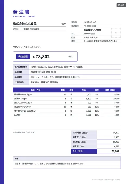The width and height of the screenshot is (130, 184).
Task: Click unit 箱 in gloves row
Action: [x=71, y=111]
